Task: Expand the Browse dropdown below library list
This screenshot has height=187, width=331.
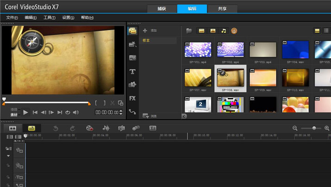Action: click(146, 116)
